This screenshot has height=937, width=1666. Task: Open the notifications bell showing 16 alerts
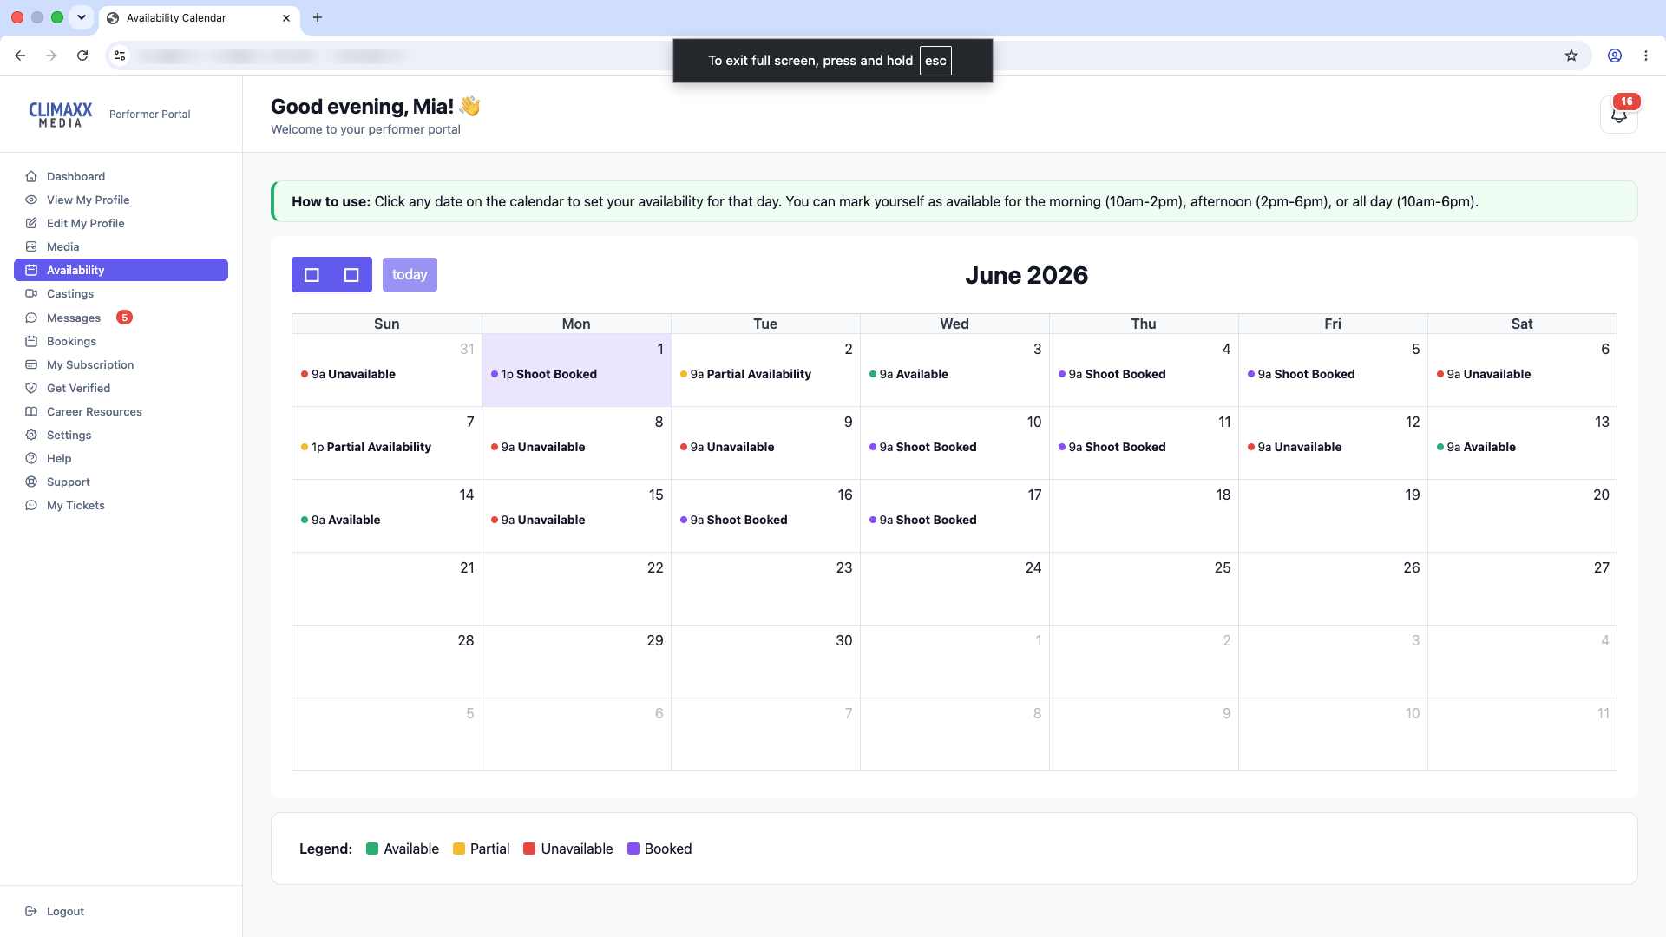(1618, 115)
